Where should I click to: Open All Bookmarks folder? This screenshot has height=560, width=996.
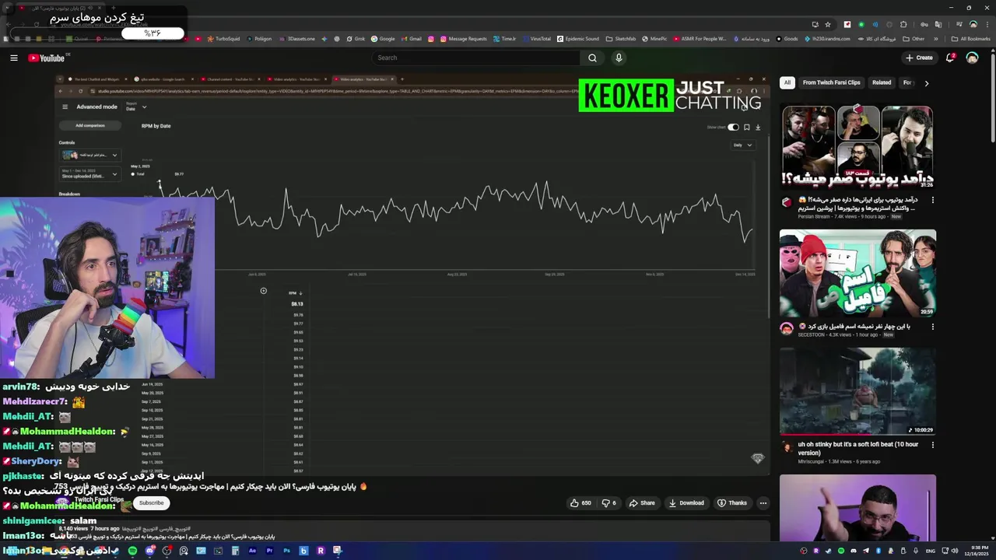[970, 39]
